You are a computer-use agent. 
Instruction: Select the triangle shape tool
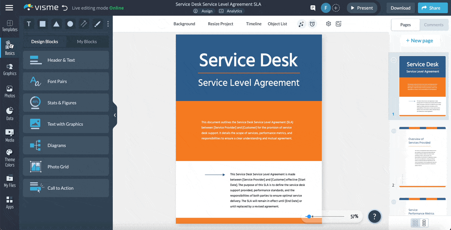[x=56, y=24]
